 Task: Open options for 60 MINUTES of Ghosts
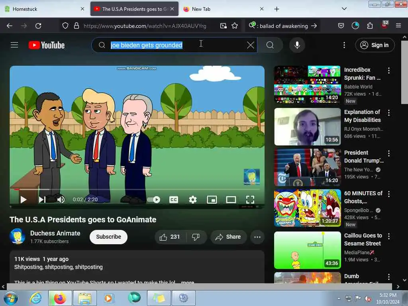(x=389, y=194)
